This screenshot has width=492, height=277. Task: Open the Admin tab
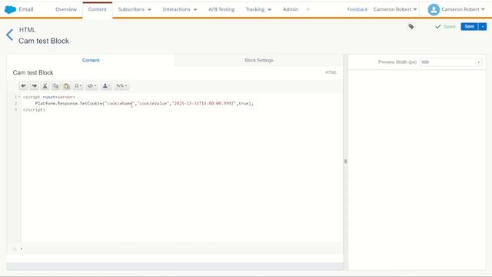[291, 9]
